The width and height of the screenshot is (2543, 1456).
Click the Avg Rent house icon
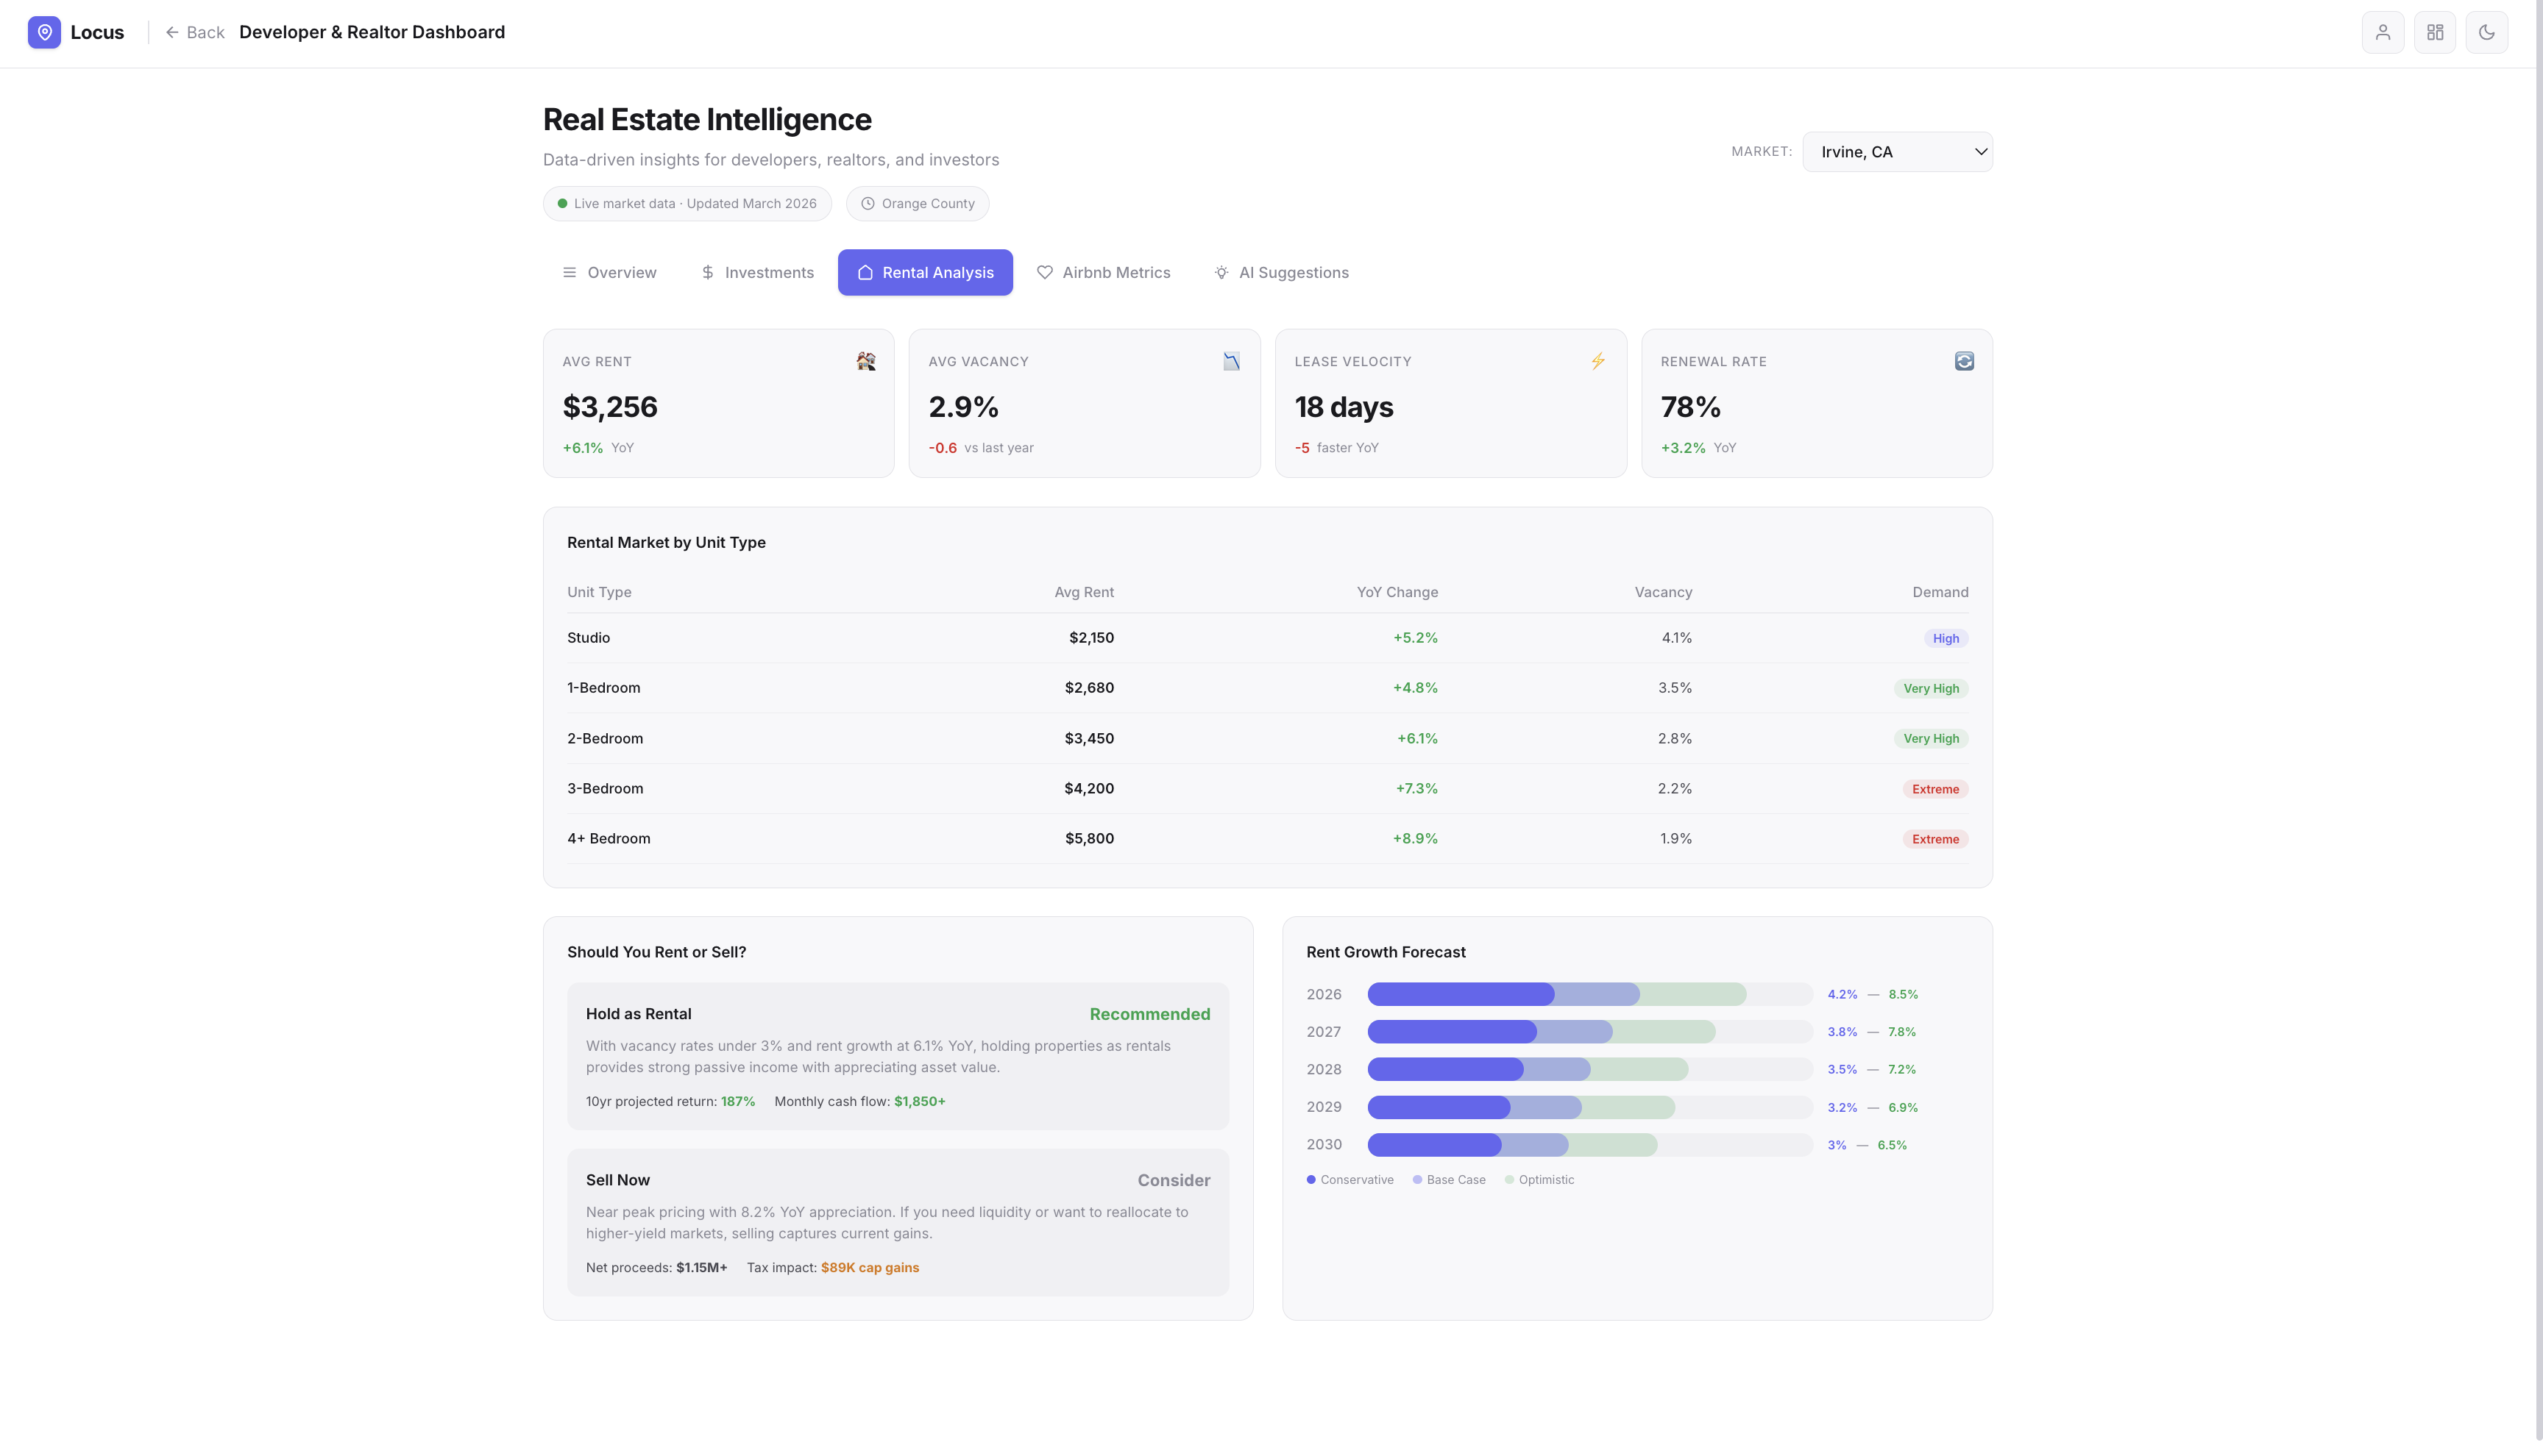(x=865, y=361)
